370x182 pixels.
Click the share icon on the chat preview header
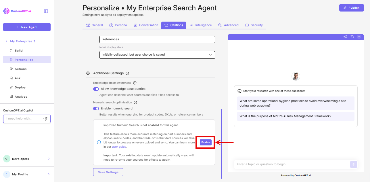pos(345,37)
